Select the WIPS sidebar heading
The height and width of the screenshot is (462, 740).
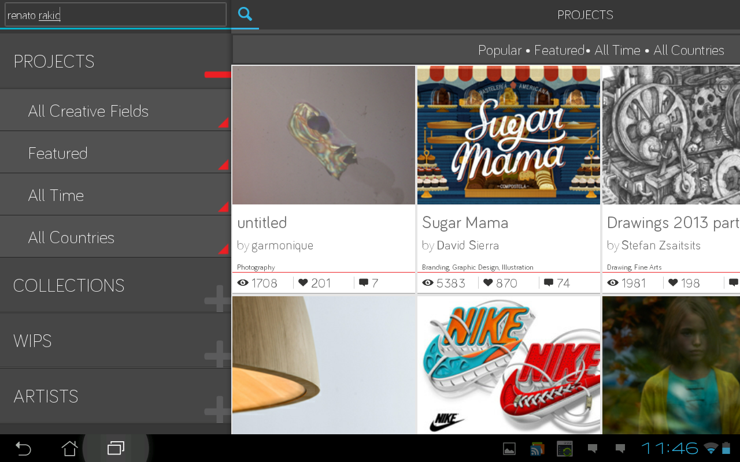click(32, 341)
